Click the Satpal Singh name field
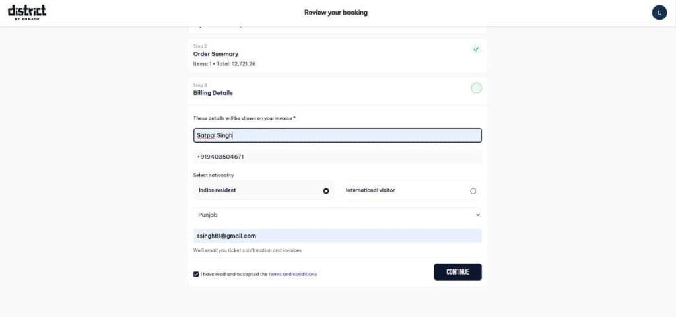Image resolution: width=676 pixels, height=317 pixels. pos(337,135)
